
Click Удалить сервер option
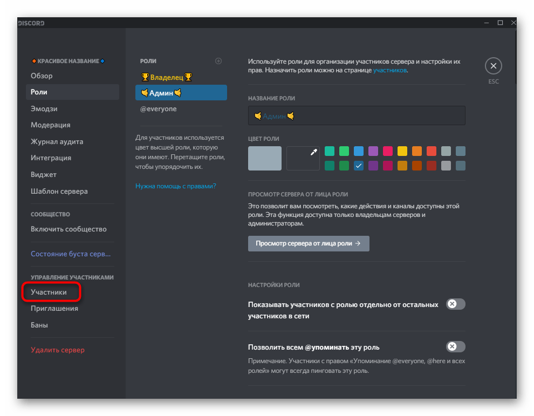pos(58,350)
